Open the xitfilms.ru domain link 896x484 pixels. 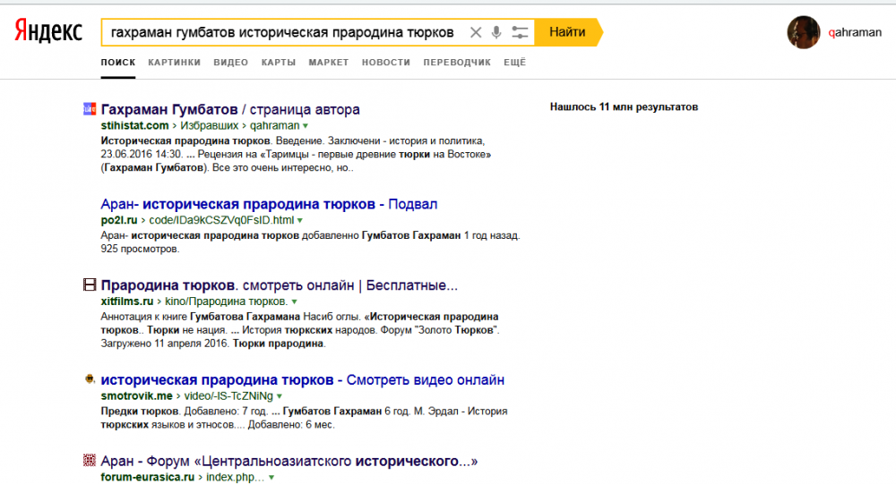(x=127, y=301)
